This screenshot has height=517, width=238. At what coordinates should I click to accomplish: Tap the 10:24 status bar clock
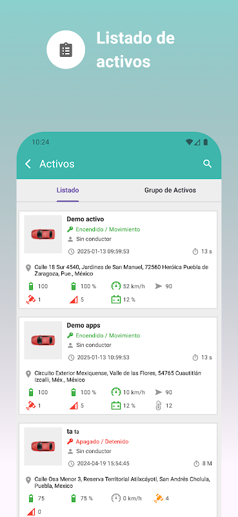click(x=41, y=142)
